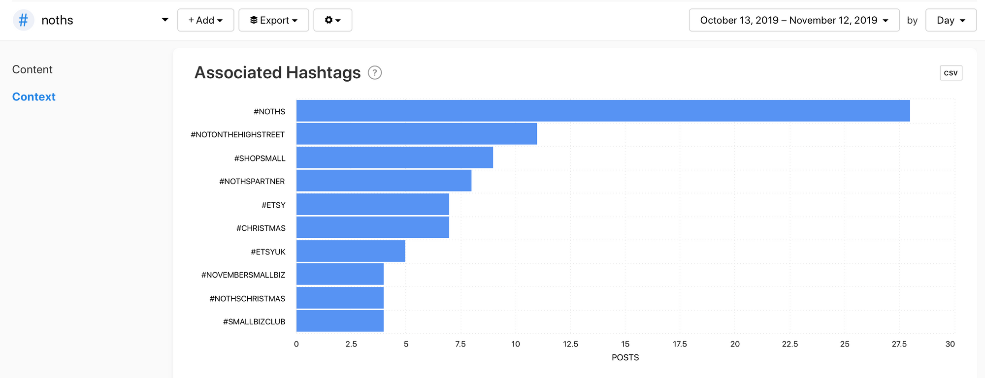
Task: Open the gear settings menu
Action: 332,20
